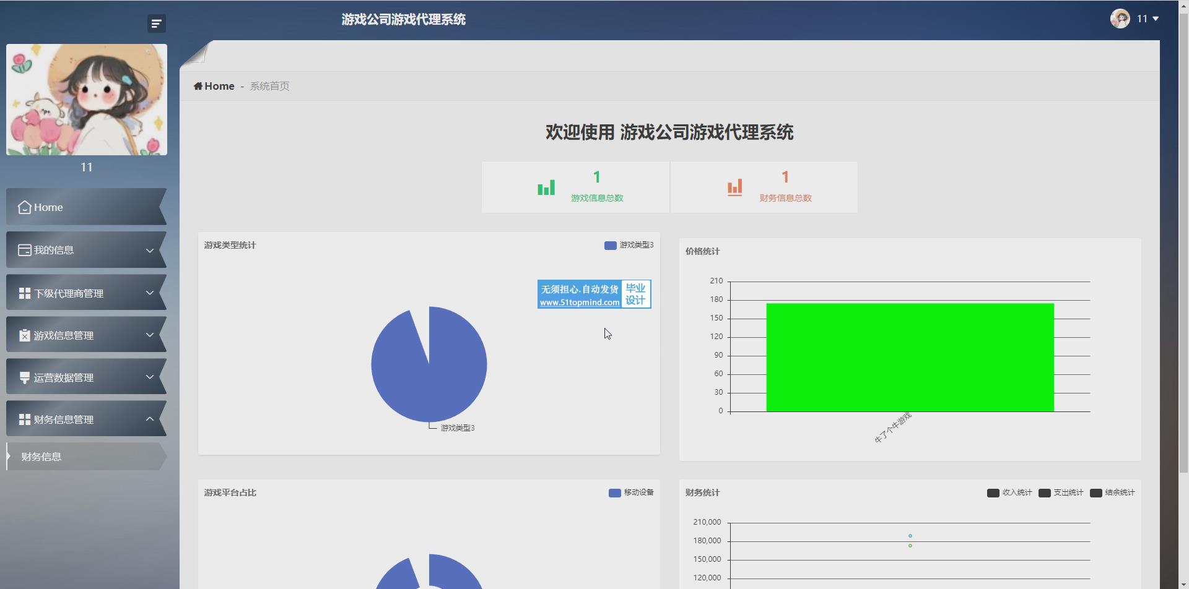Click the 下级代理商管理 grid icon

click(25, 293)
